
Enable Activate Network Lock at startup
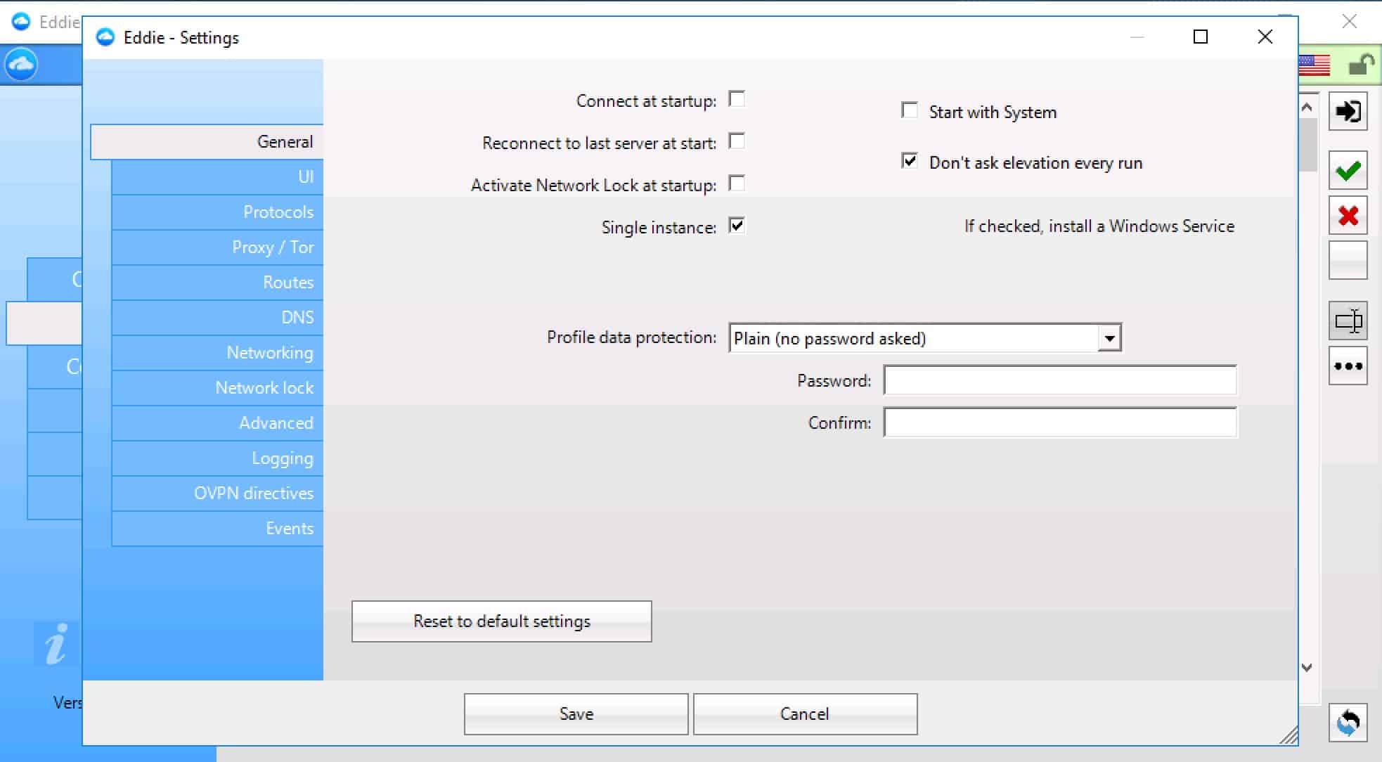tap(737, 183)
